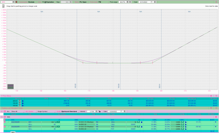This screenshot has height=133, width=219.
Task: Remove the put calendar with X icon
Action: tap(215, 127)
